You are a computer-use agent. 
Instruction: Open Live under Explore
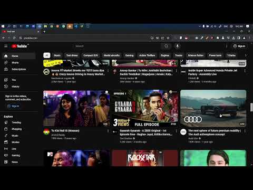(19, 149)
